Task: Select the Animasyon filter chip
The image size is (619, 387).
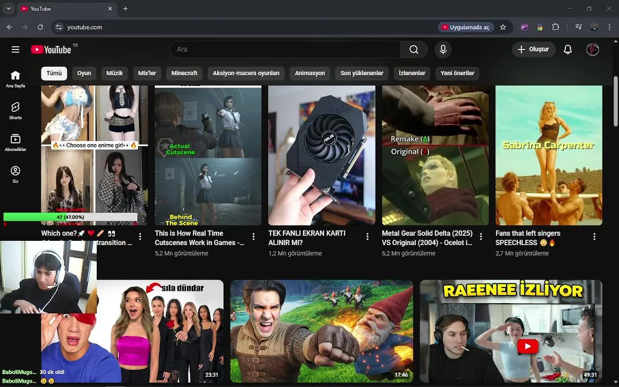Action: tap(310, 73)
